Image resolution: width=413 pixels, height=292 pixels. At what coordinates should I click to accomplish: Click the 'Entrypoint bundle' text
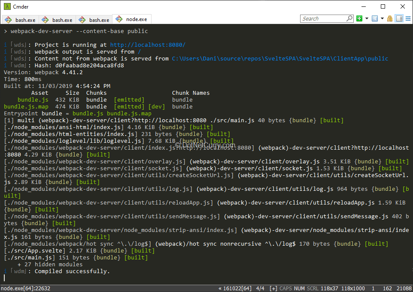[x=33, y=113]
